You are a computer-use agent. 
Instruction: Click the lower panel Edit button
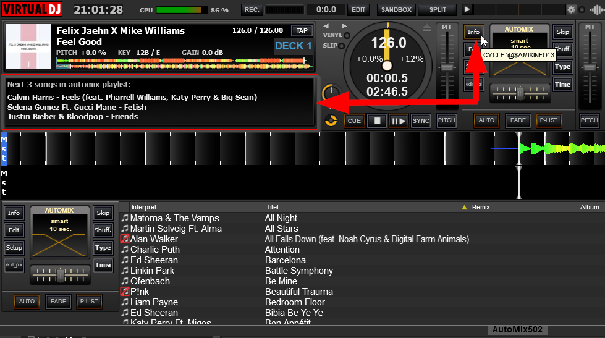[14, 230]
